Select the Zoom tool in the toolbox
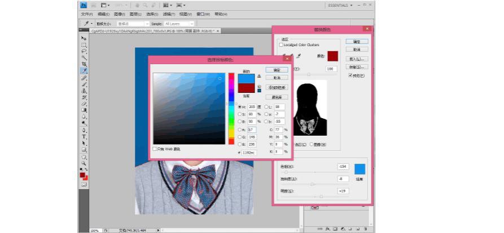The width and height of the screenshot is (504, 233). click(x=84, y=163)
